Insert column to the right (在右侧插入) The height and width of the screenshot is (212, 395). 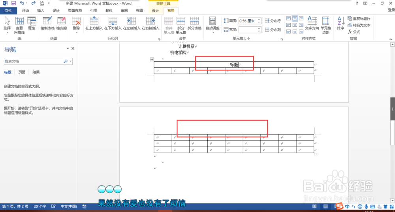coord(150,23)
